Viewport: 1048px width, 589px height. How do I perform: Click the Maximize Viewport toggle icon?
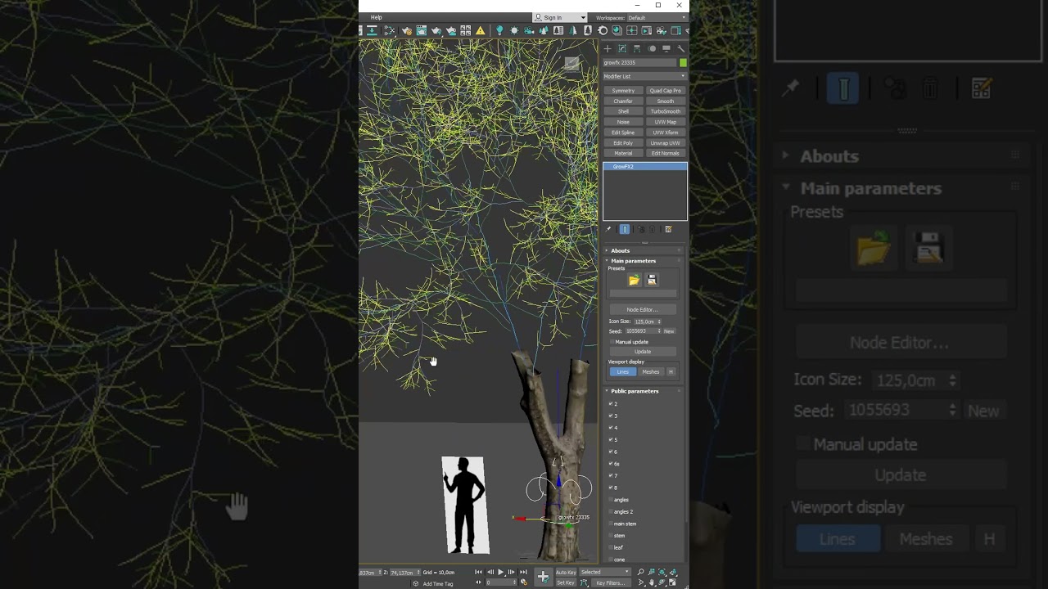pos(672,582)
